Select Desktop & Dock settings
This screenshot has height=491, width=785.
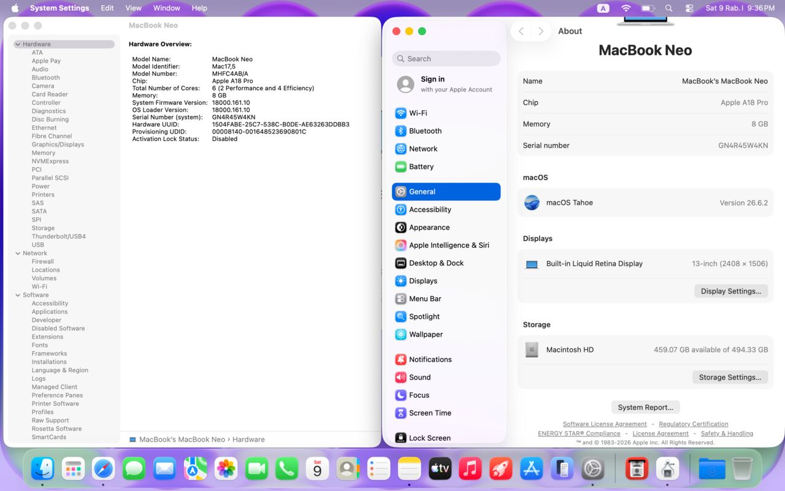[446, 262]
